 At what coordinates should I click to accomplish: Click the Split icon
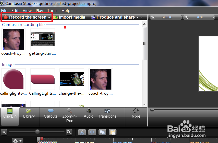tap(92, 132)
